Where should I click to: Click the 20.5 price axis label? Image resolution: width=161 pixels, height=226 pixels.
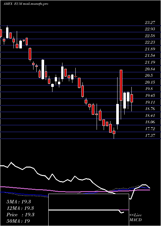tap(149, 76)
